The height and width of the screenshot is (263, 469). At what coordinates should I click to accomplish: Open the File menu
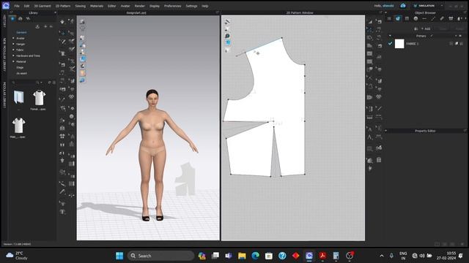coord(17,6)
